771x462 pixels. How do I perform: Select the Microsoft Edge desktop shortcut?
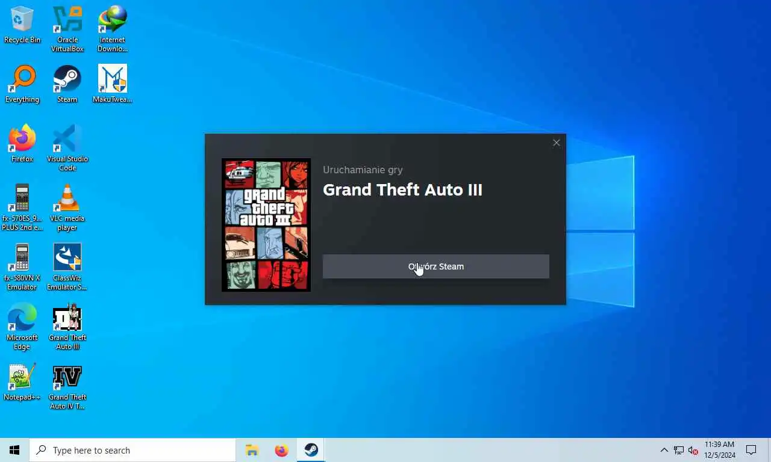[x=22, y=327]
